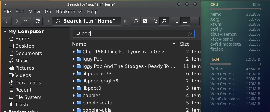Open the Edit menu
Screen dimensions: 270x112
click(x=20, y=11)
